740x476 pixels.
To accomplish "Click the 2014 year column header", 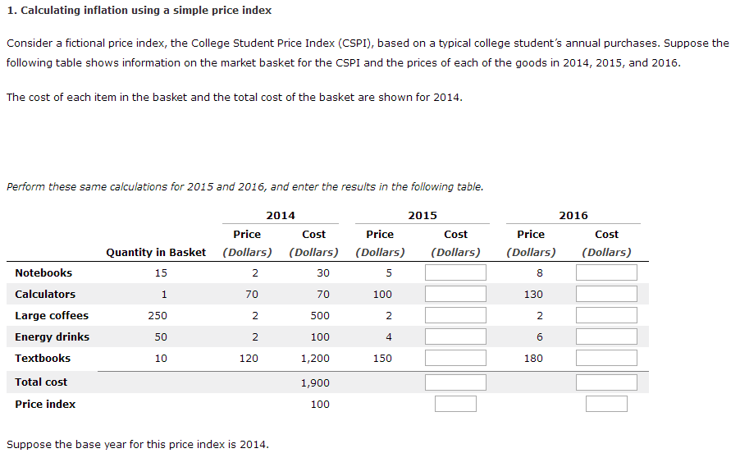I will click(281, 215).
